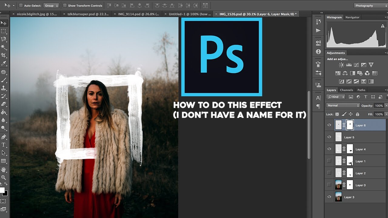The width and height of the screenshot is (388, 218).
Task: Select the Eyedropper tool
Action: [x=4, y=63]
